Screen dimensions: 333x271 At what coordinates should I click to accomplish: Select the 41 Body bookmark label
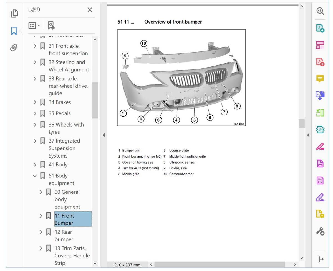(x=58, y=164)
